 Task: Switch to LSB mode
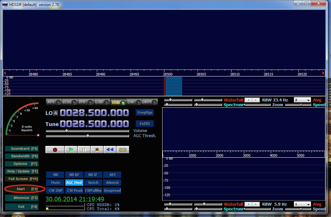pos(102,102)
